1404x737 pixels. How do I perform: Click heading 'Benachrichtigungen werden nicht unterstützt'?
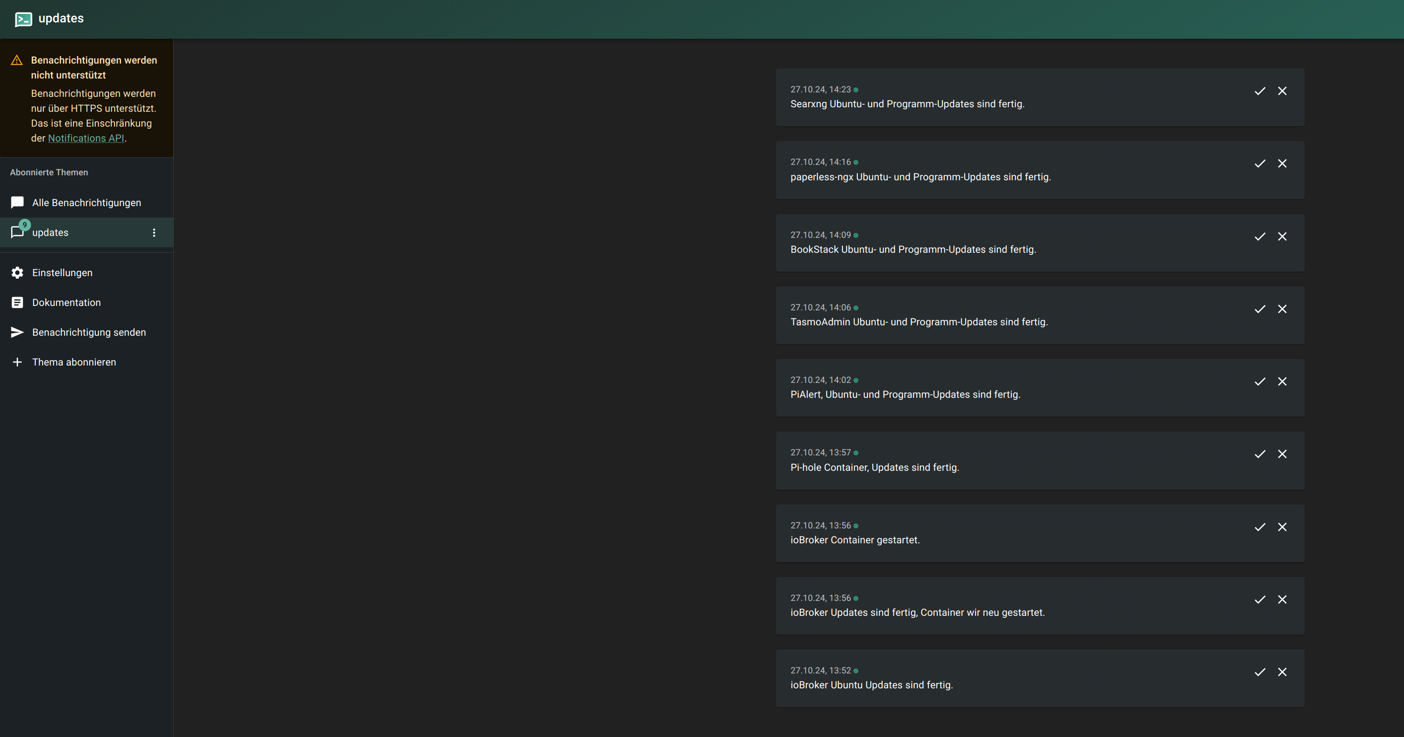pos(94,68)
